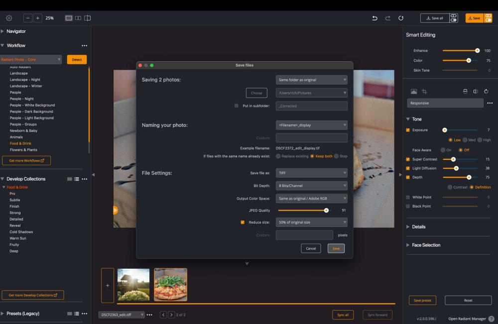The image size is (498, 324).
Task: Select Replace existing radio option
Action: (278, 156)
